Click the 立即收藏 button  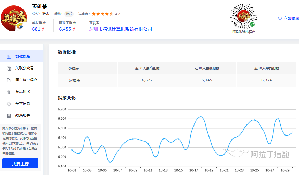(x=285, y=18)
